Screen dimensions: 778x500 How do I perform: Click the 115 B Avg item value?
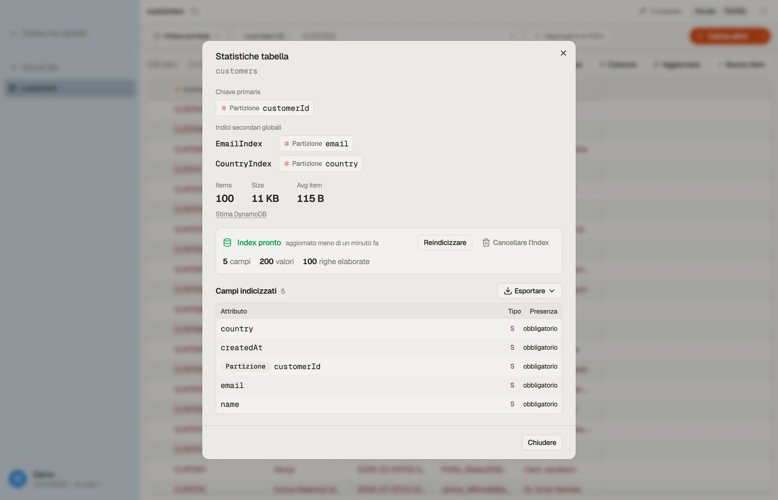[310, 198]
